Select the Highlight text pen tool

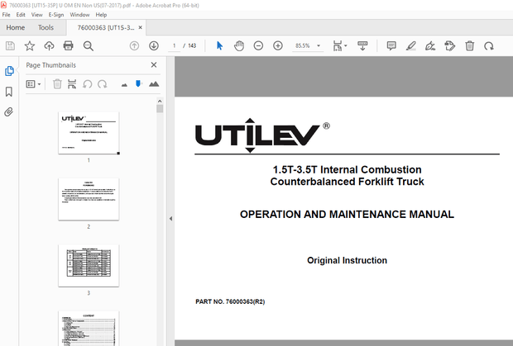(411, 46)
